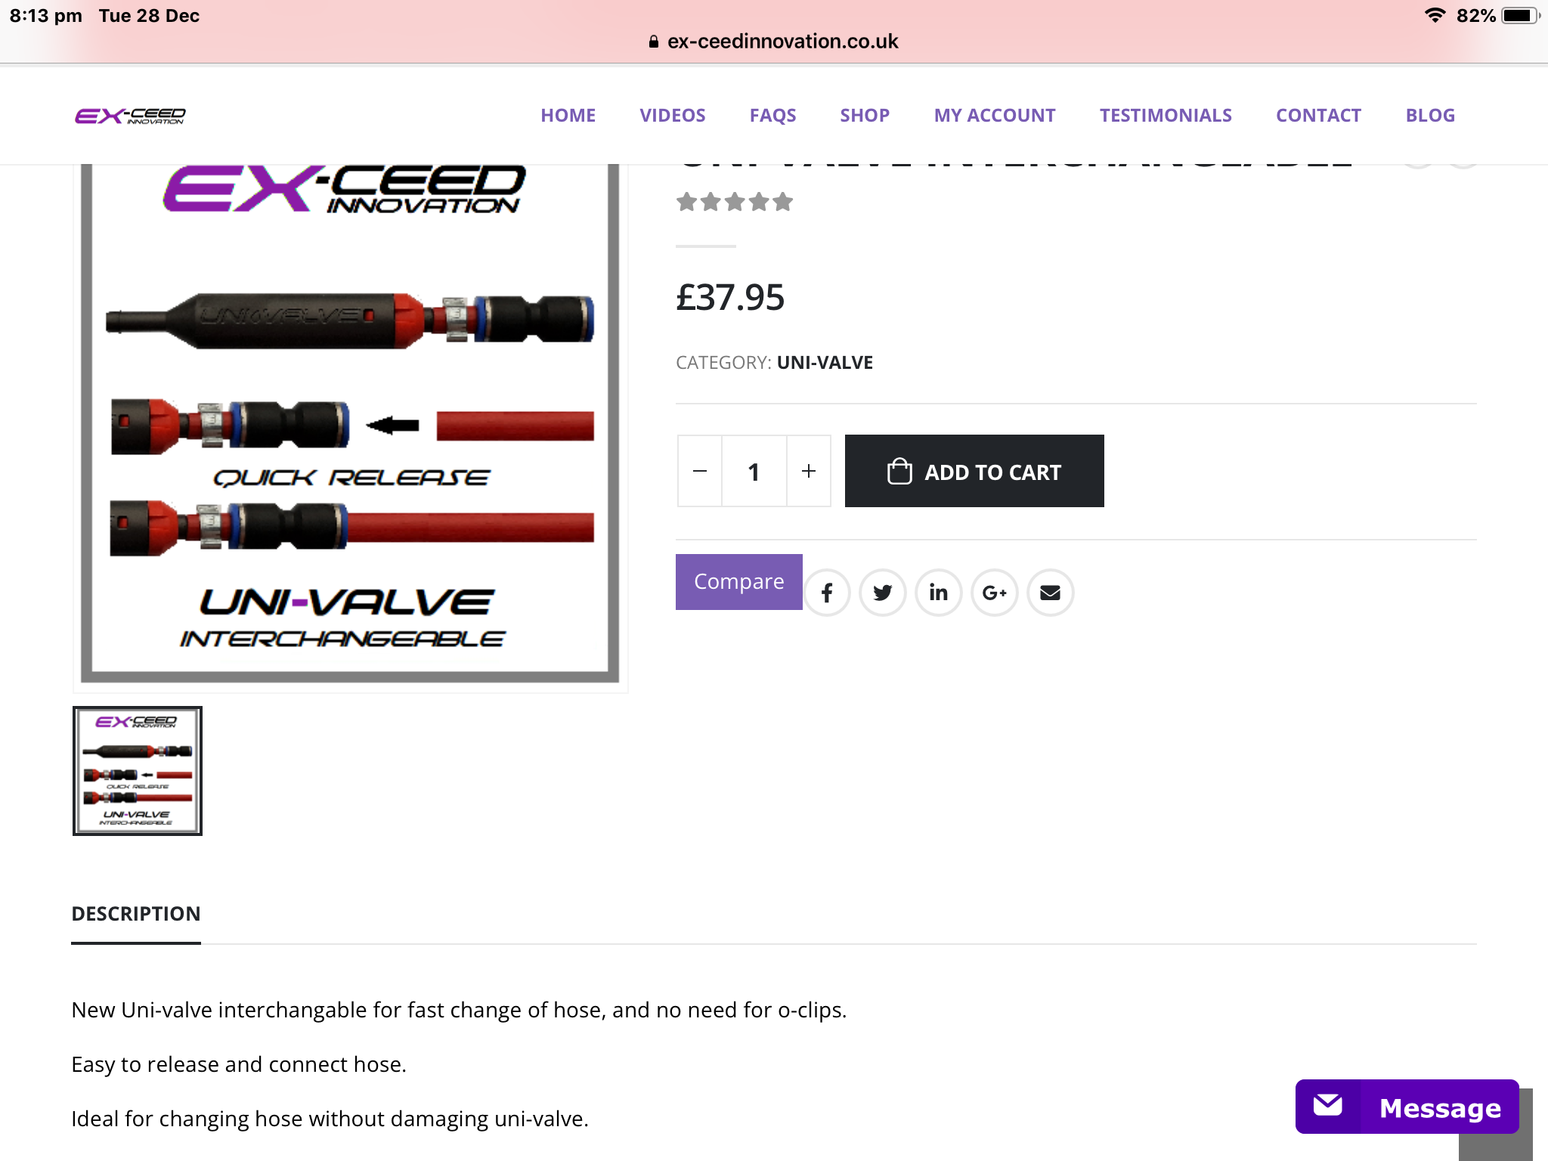
Task: Click the purple Compare button
Action: pos(739,581)
